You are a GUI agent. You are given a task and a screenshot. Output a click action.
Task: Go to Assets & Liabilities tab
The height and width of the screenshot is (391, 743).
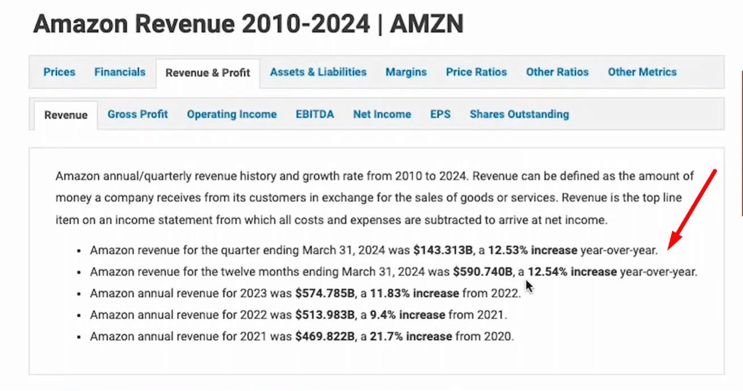318,72
